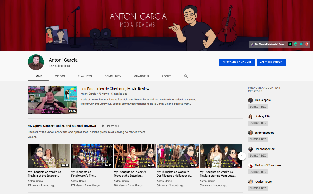Click the Customize Channel button

[237, 62]
